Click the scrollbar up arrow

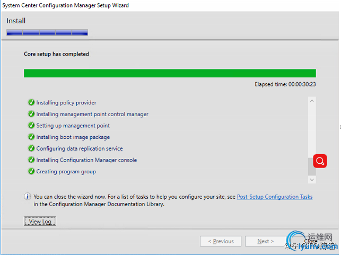point(312,101)
